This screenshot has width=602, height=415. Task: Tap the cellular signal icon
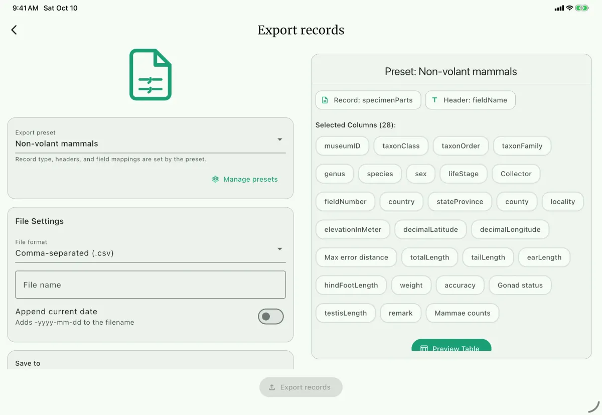coord(559,8)
